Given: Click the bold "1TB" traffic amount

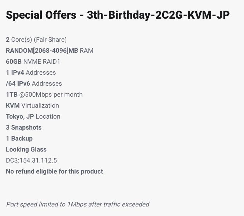Looking at the screenshot, I should click(12, 94).
